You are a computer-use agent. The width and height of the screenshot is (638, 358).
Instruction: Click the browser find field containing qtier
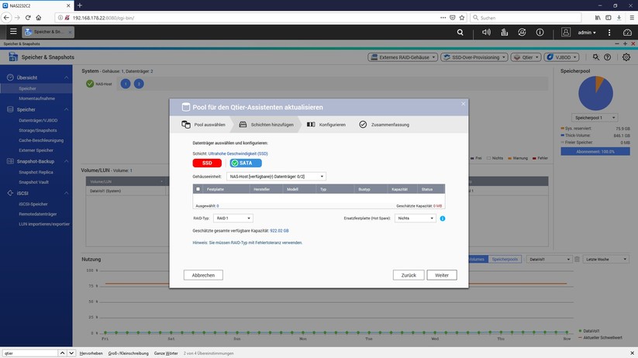click(x=29, y=353)
